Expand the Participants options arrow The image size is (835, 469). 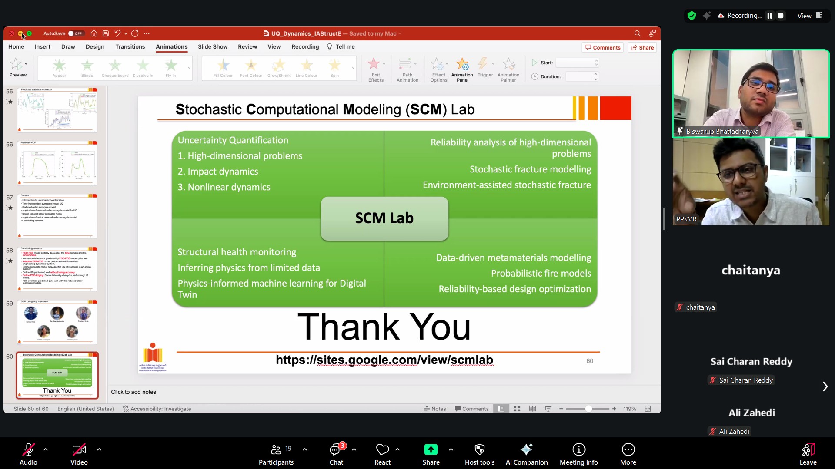[305, 449]
